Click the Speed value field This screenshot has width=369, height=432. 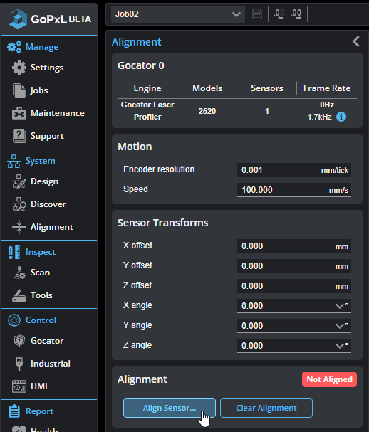294,190
